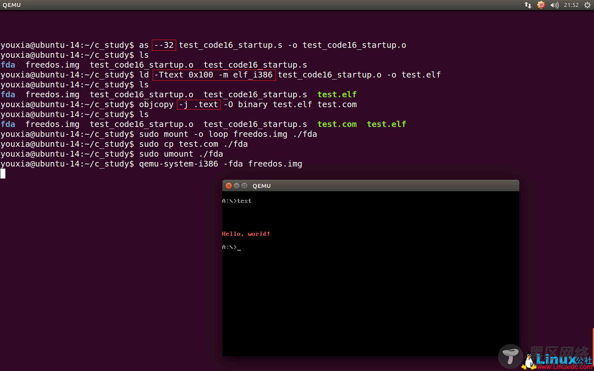
Task: Maximize the QEMU emulator window
Action: (x=244, y=186)
